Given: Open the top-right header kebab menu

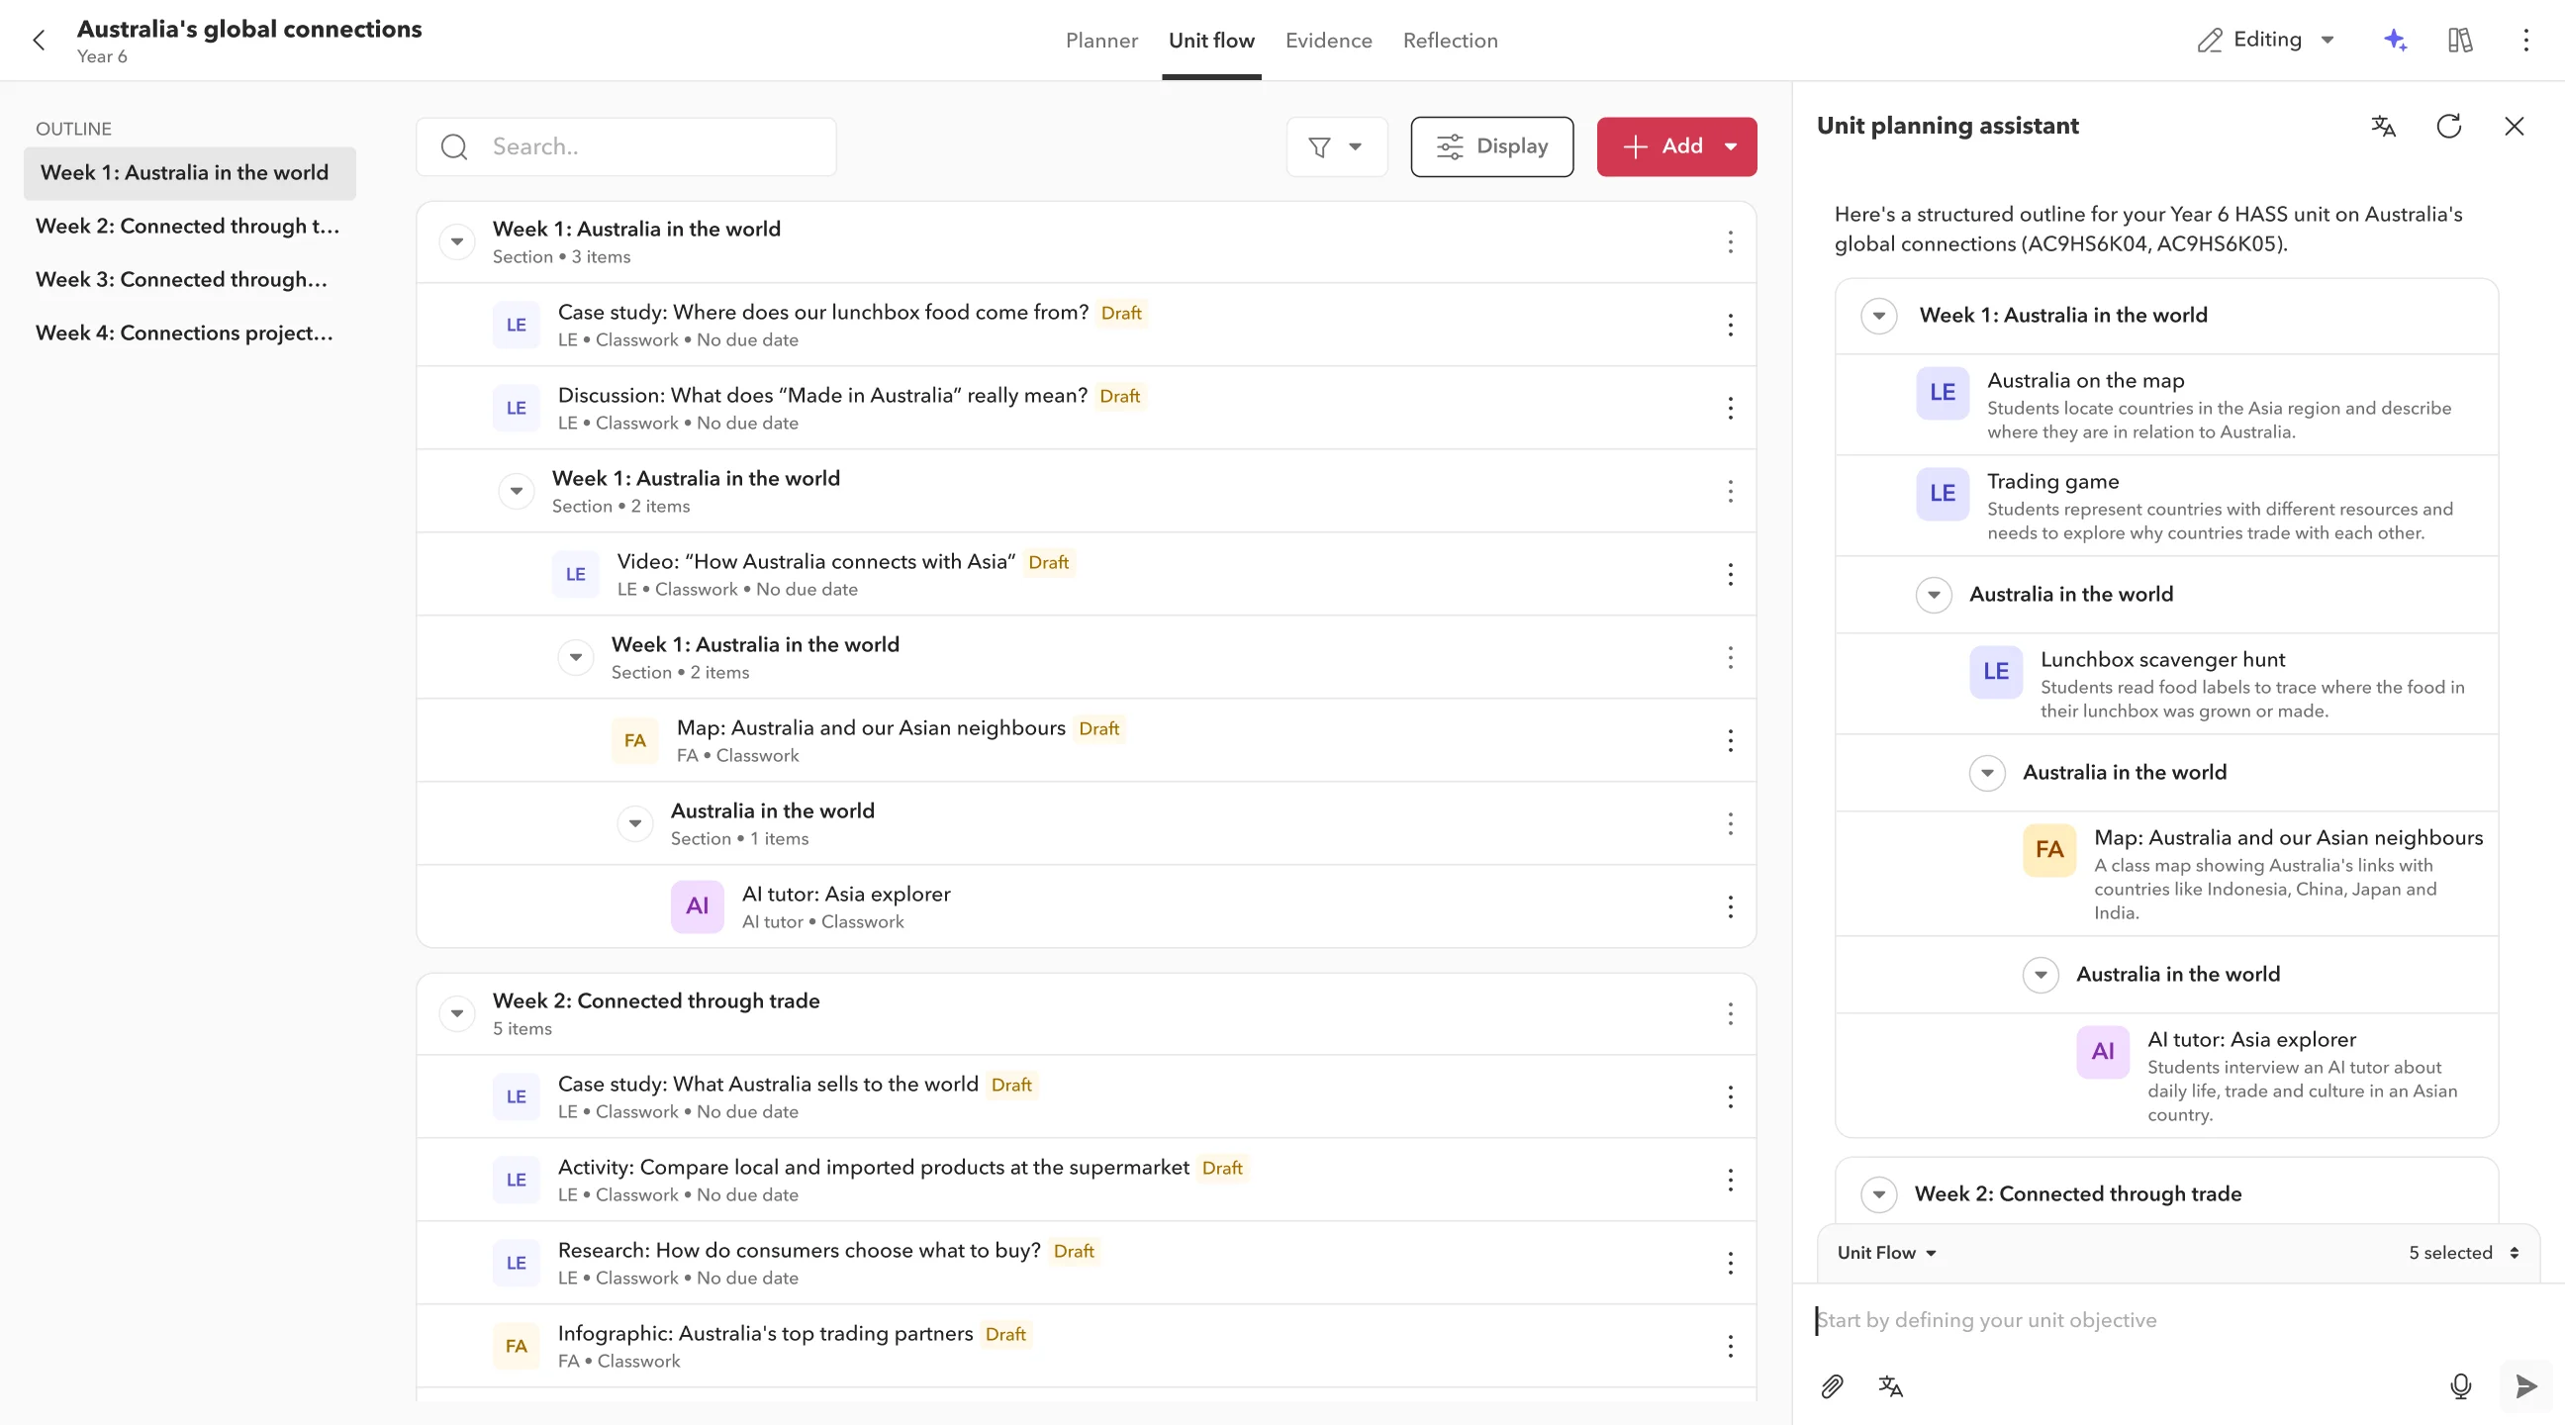Looking at the screenshot, I should click(2525, 40).
